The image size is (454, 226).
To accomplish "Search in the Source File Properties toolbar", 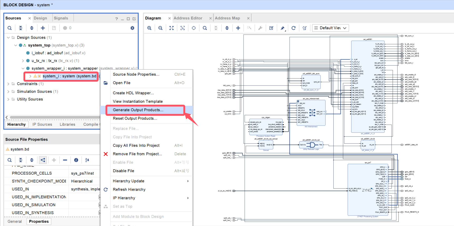I will pos(9,160).
